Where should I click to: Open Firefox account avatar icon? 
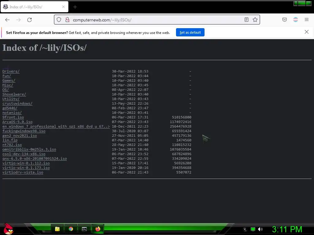(296, 20)
